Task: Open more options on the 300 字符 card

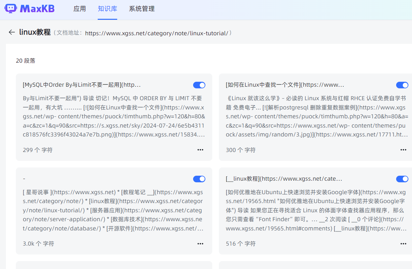Action: tap(403, 150)
